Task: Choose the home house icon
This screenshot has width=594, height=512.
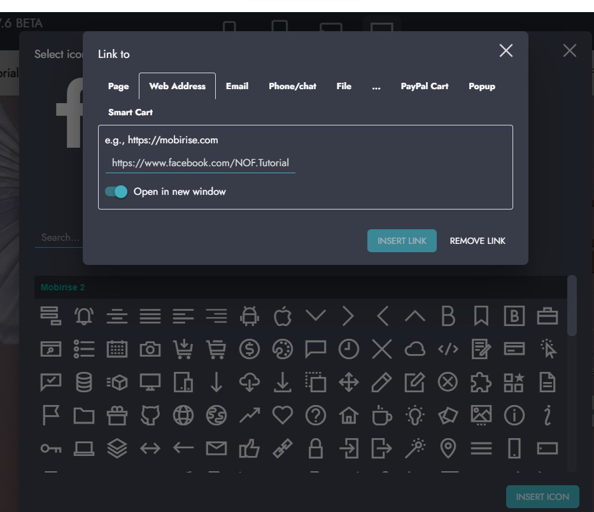Action: click(x=348, y=415)
